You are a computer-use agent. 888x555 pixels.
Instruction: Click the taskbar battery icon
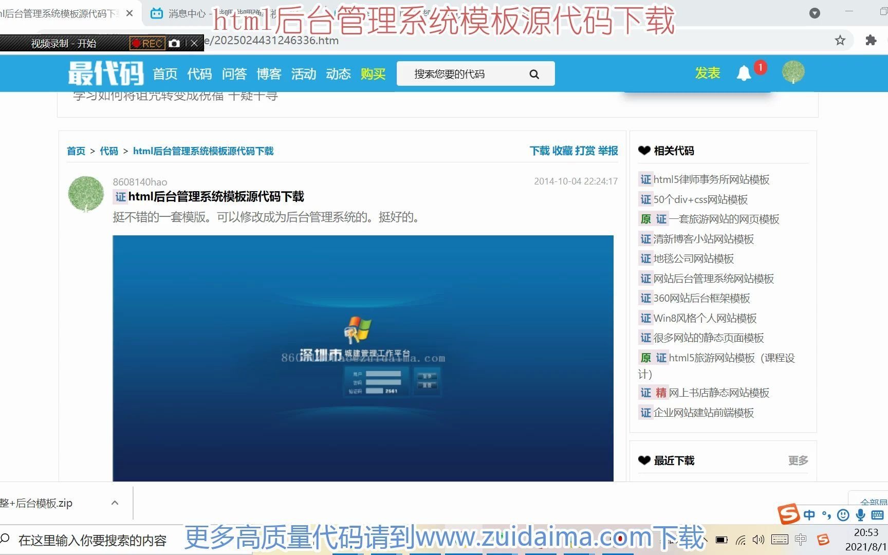pyautogui.click(x=721, y=540)
